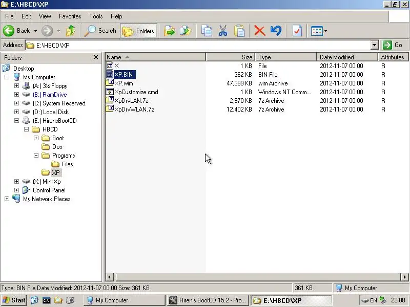Close the Folders pane
The width and height of the screenshot is (410, 307).
pos(96,57)
